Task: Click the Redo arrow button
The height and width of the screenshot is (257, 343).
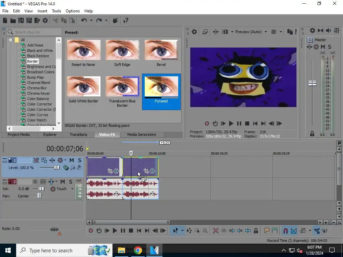Action: pyautogui.click(x=99, y=20)
